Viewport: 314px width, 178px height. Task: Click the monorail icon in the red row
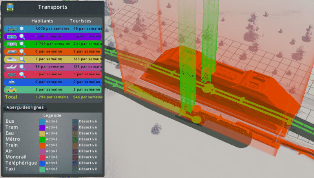click(11, 74)
